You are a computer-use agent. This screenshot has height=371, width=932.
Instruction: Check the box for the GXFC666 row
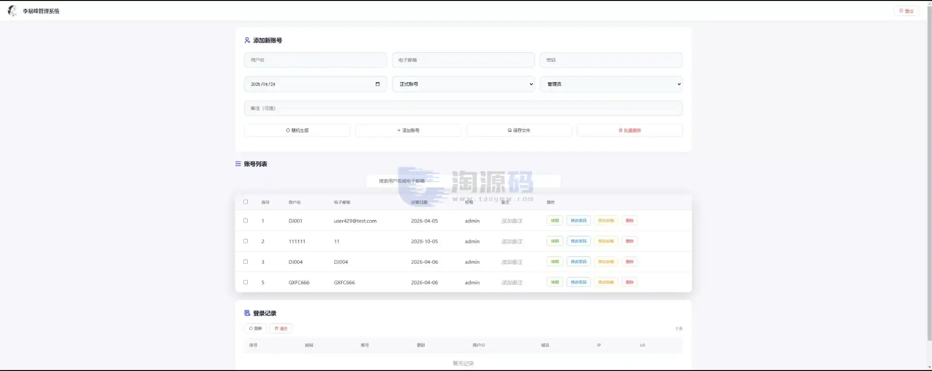click(246, 282)
